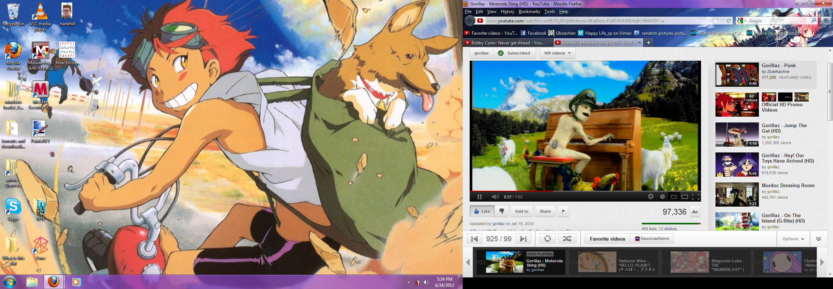The width and height of the screenshot is (833, 289).
Task: Open a new tab with plus button
Action: (649, 43)
